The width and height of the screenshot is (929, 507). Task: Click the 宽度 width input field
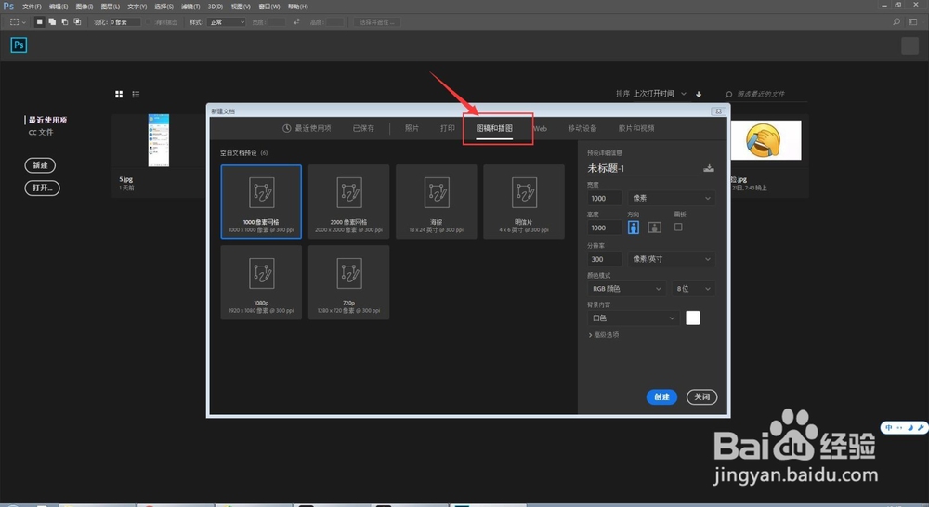point(605,199)
